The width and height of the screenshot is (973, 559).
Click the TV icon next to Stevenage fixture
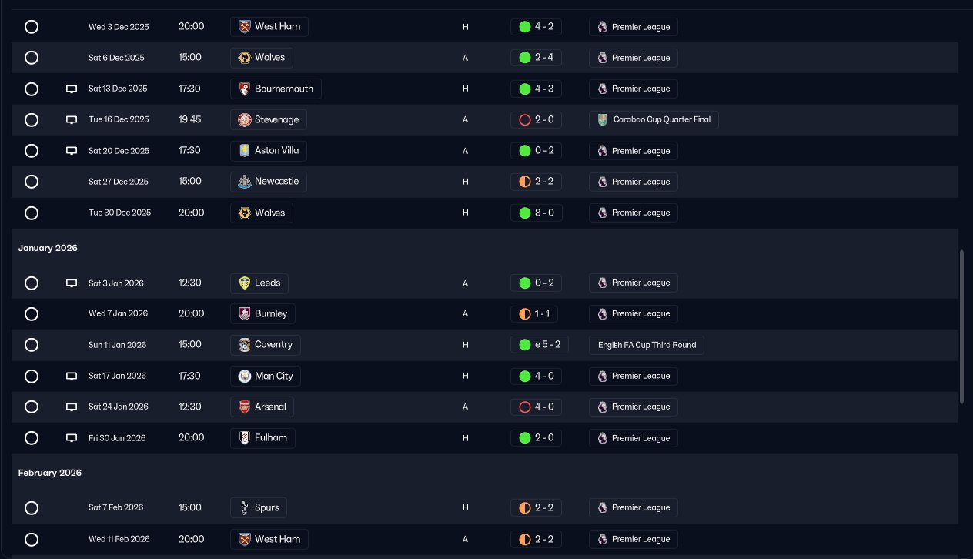(x=72, y=120)
